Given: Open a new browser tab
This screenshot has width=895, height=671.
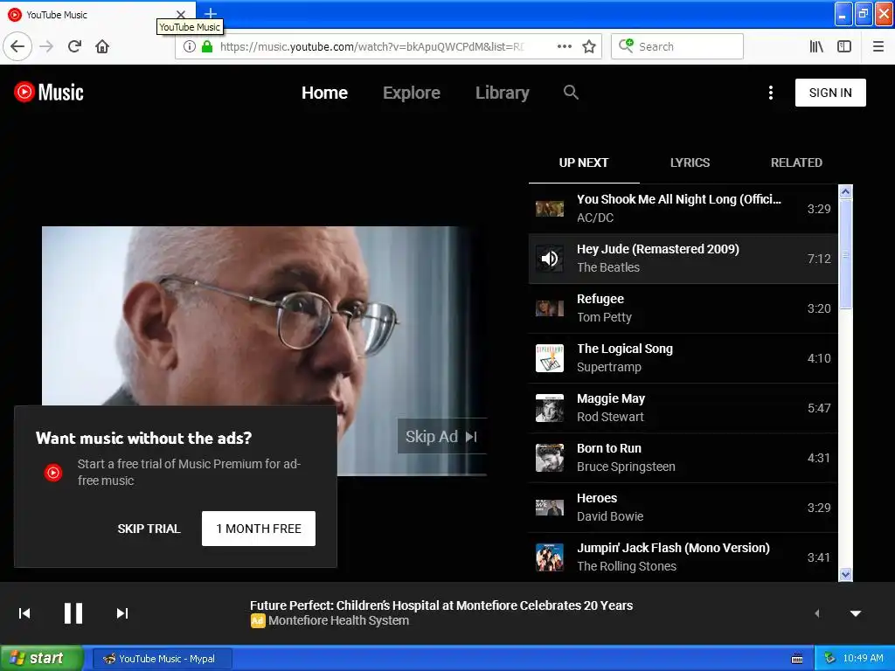Looking at the screenshot, I should (x=211, y=13).
